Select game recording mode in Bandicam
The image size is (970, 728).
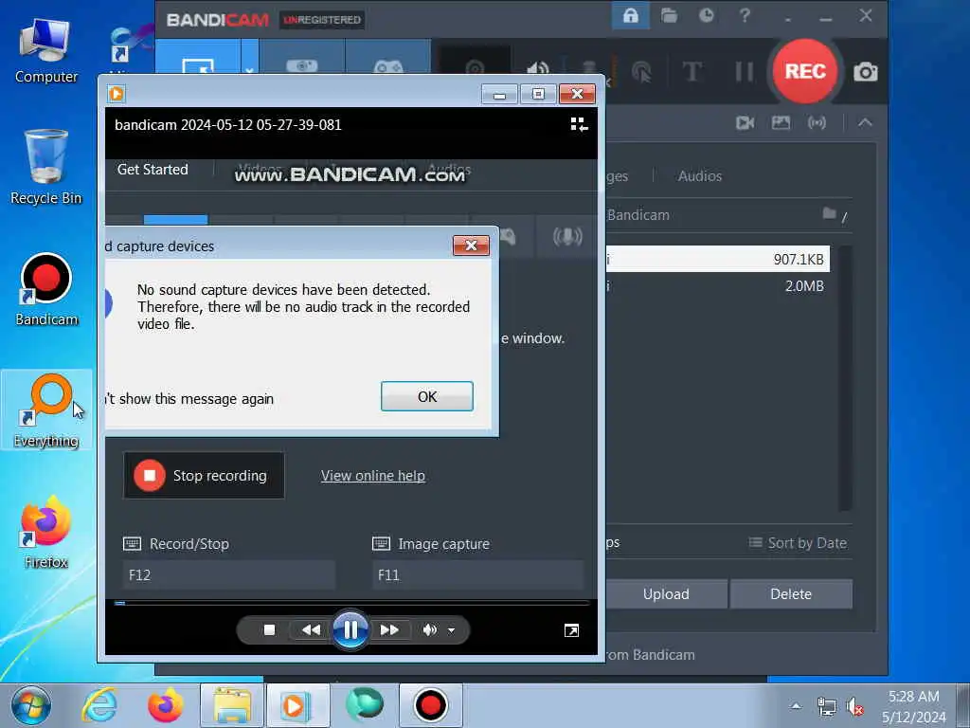point(387,58)
